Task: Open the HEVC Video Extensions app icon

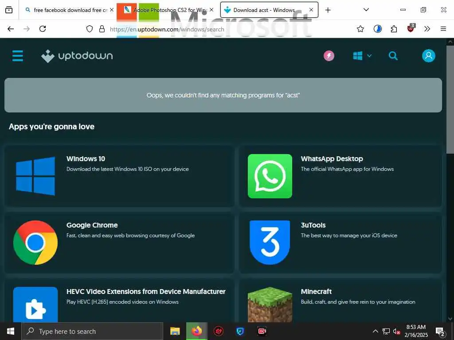Action: point(35,305)
